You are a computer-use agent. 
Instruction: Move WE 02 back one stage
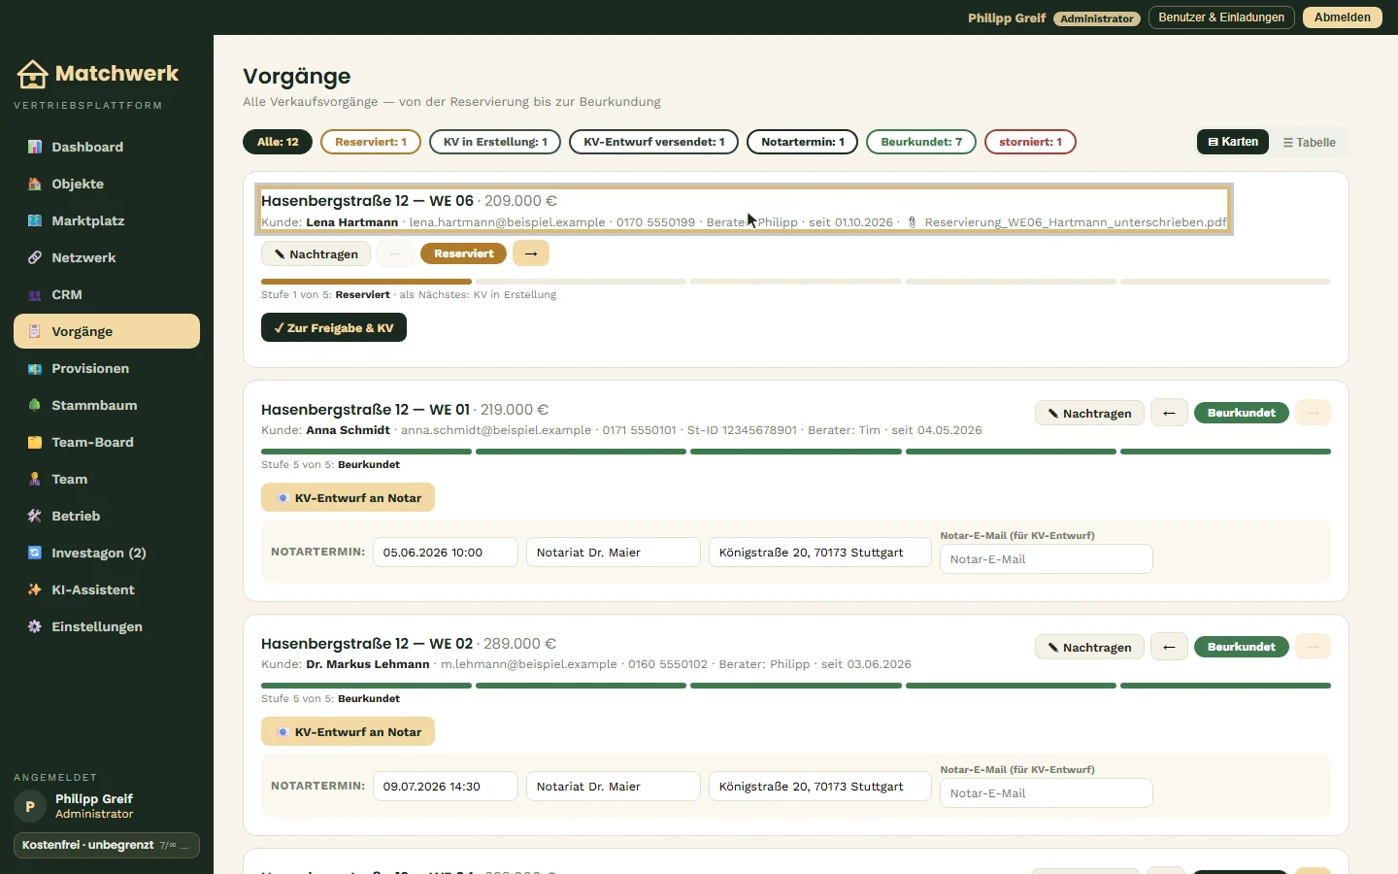[1169, 647]
